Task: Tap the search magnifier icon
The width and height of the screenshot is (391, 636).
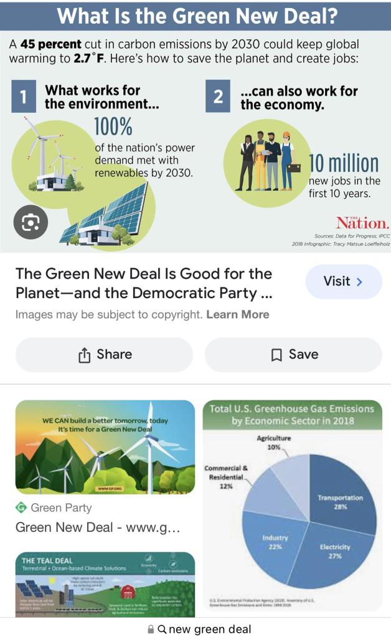Action: pos(162,629)
